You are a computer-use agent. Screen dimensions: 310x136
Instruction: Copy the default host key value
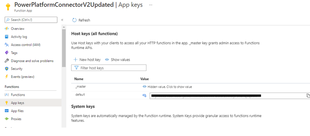(308, 96)
